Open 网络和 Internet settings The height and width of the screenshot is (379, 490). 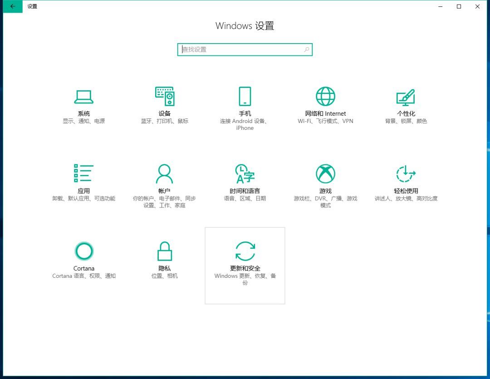click(x=325, y=102)
